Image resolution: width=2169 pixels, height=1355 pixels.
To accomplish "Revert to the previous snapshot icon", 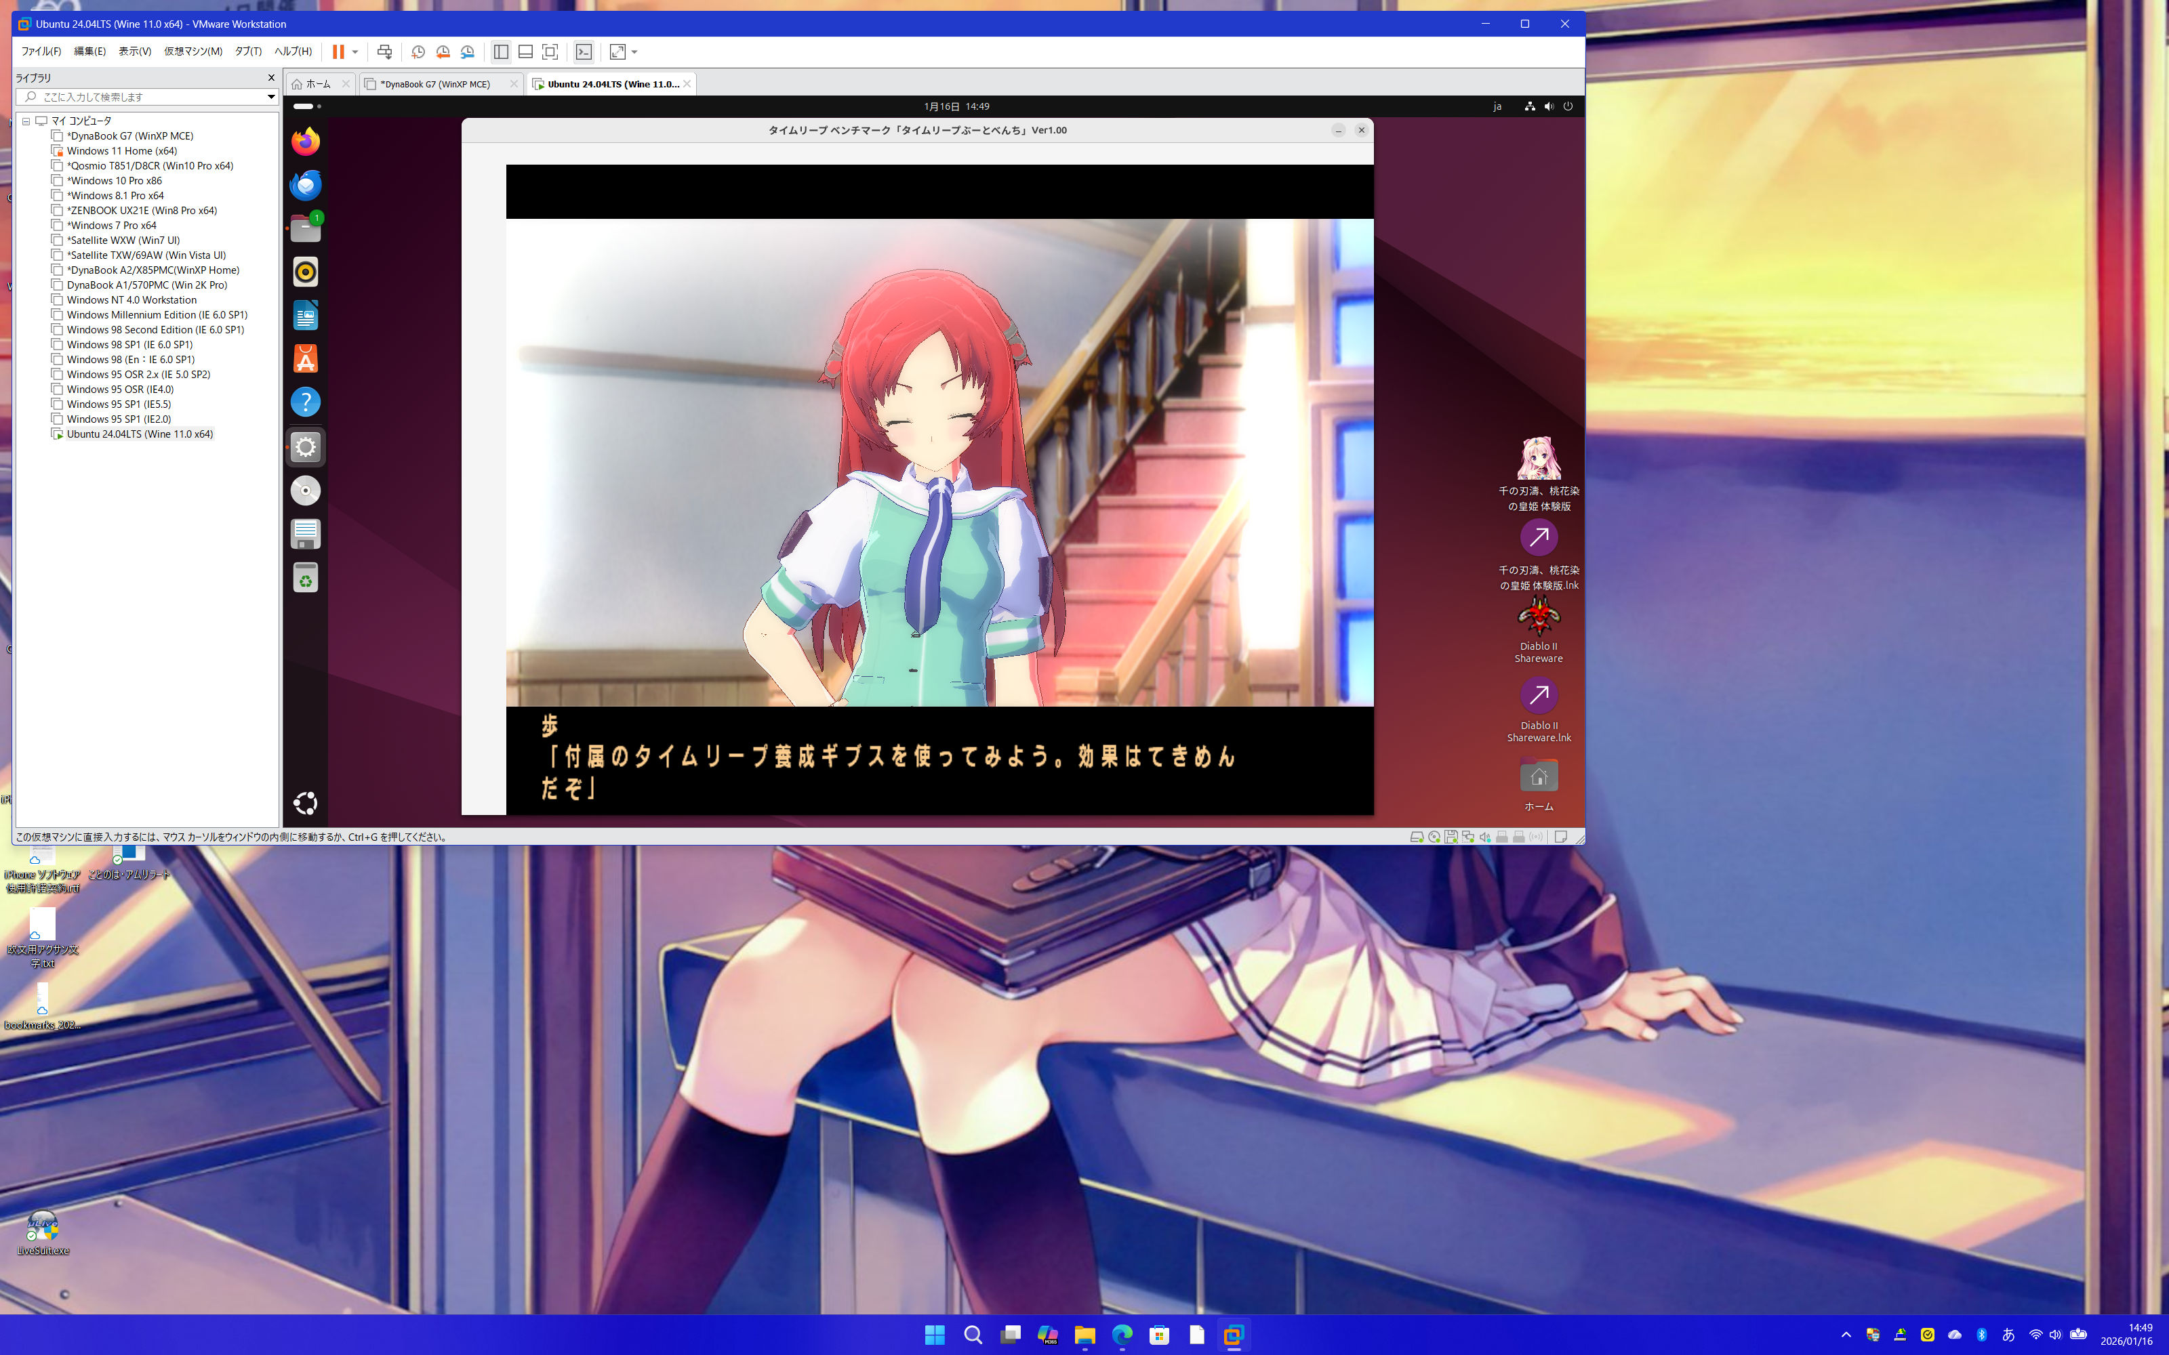I will click(x=443, y=52).
